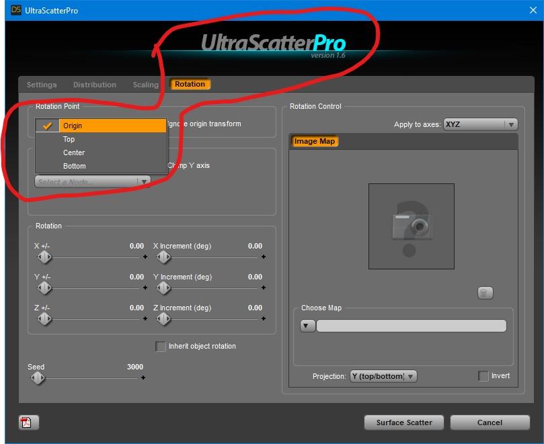This screenshot has width=544, height=444.
Task: Open the Select a Node dropdown
Action: (92, 181)
